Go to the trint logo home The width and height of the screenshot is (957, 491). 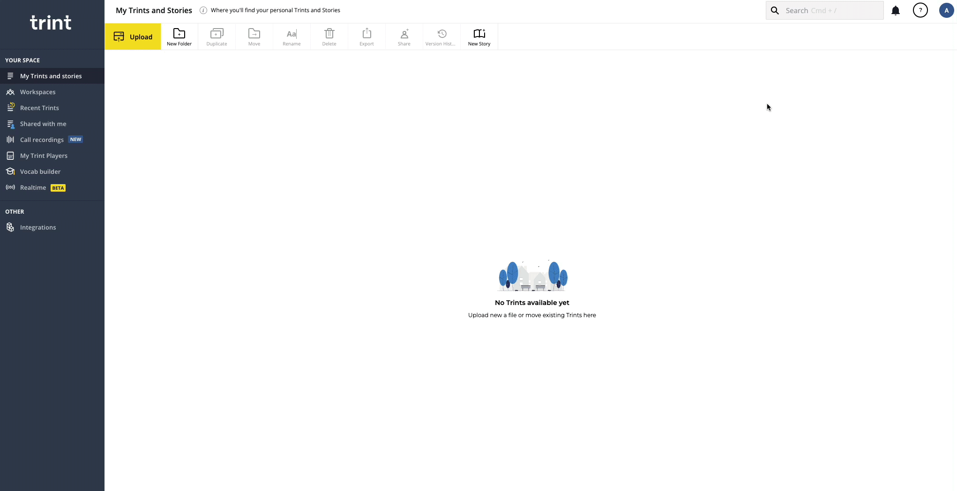pos(51,22)
